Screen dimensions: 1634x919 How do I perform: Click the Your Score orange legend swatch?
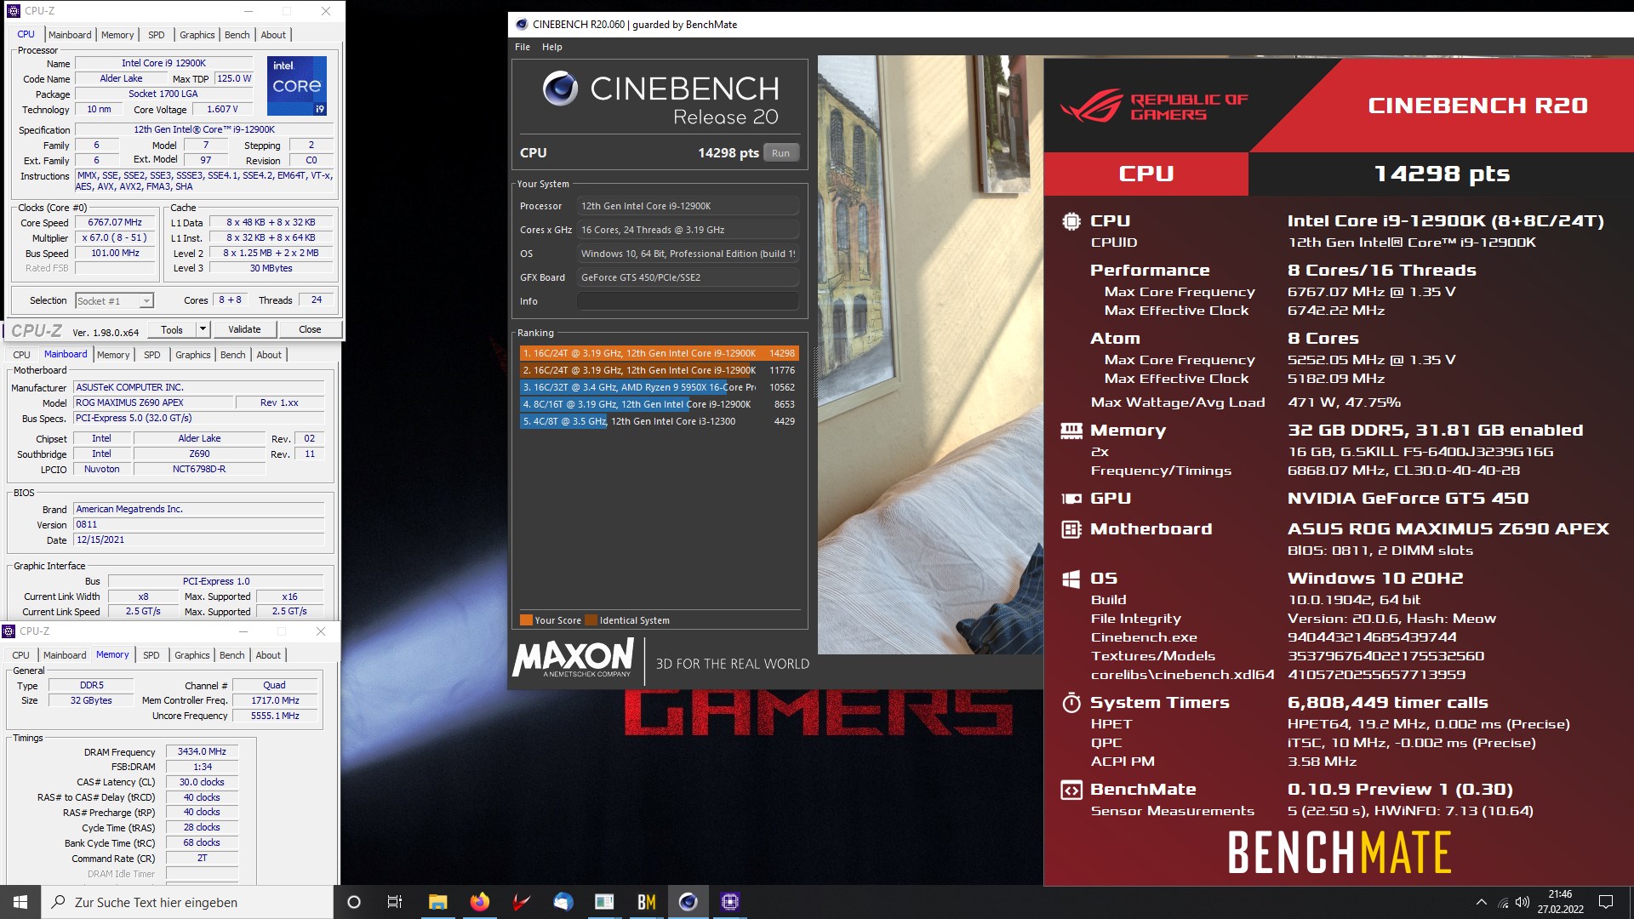(x=526, y=620)
